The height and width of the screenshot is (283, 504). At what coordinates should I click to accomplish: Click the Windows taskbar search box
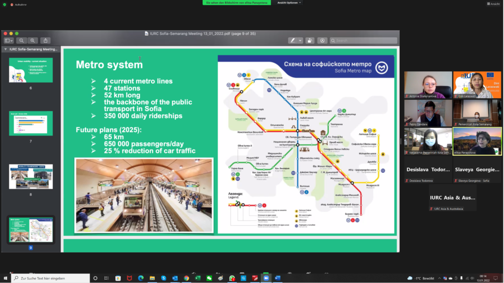(51, 278)
